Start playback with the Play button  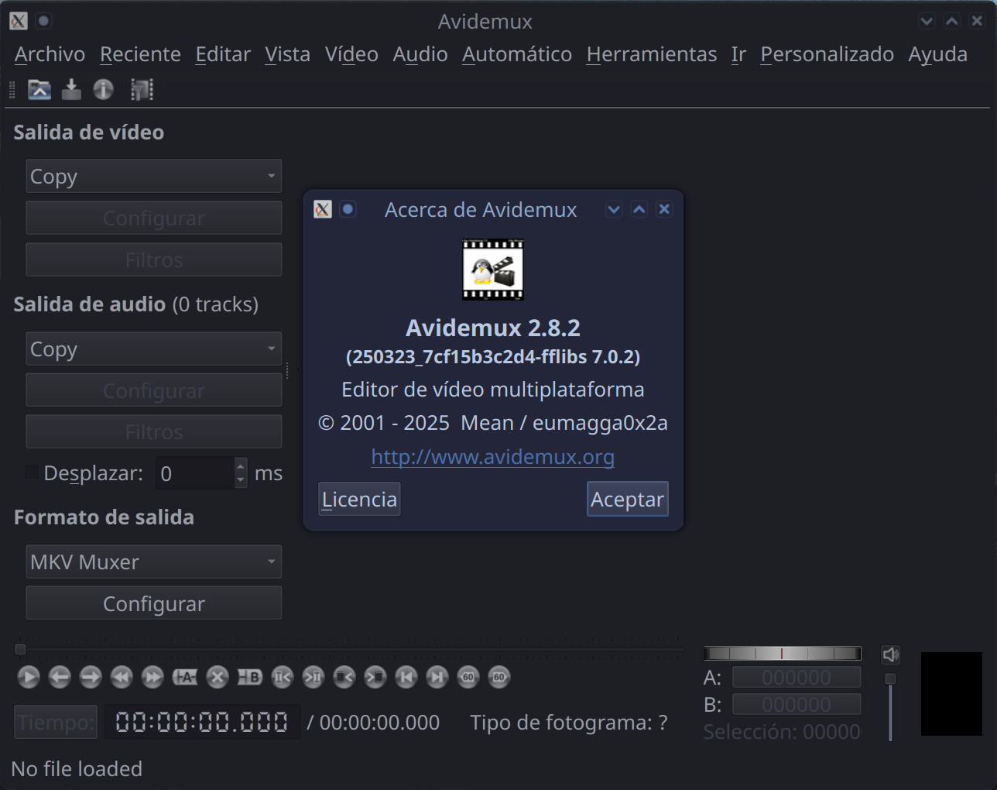[29, 677]
